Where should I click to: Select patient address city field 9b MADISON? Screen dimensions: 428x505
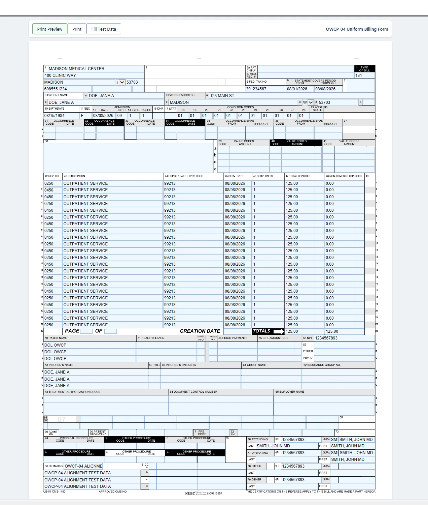click(x=233, y=102)
